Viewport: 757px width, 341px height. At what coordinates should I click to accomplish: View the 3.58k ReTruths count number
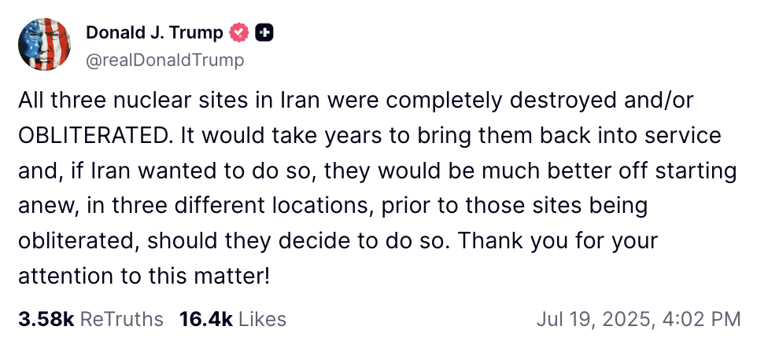[x=46, y=319]
